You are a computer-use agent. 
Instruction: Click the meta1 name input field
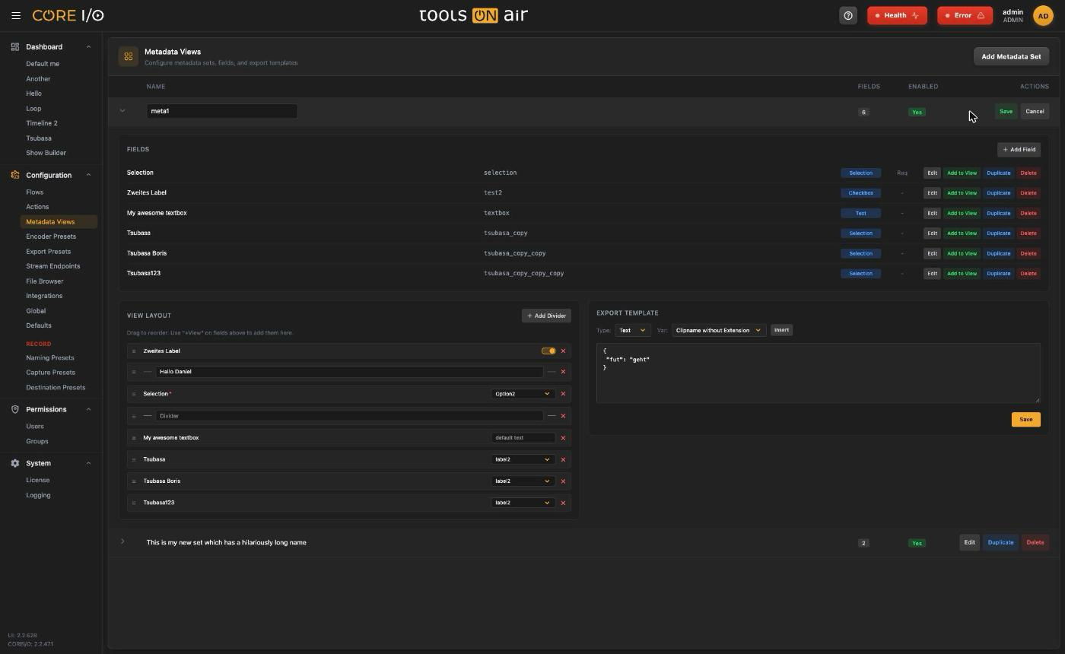tap(221, 111)
